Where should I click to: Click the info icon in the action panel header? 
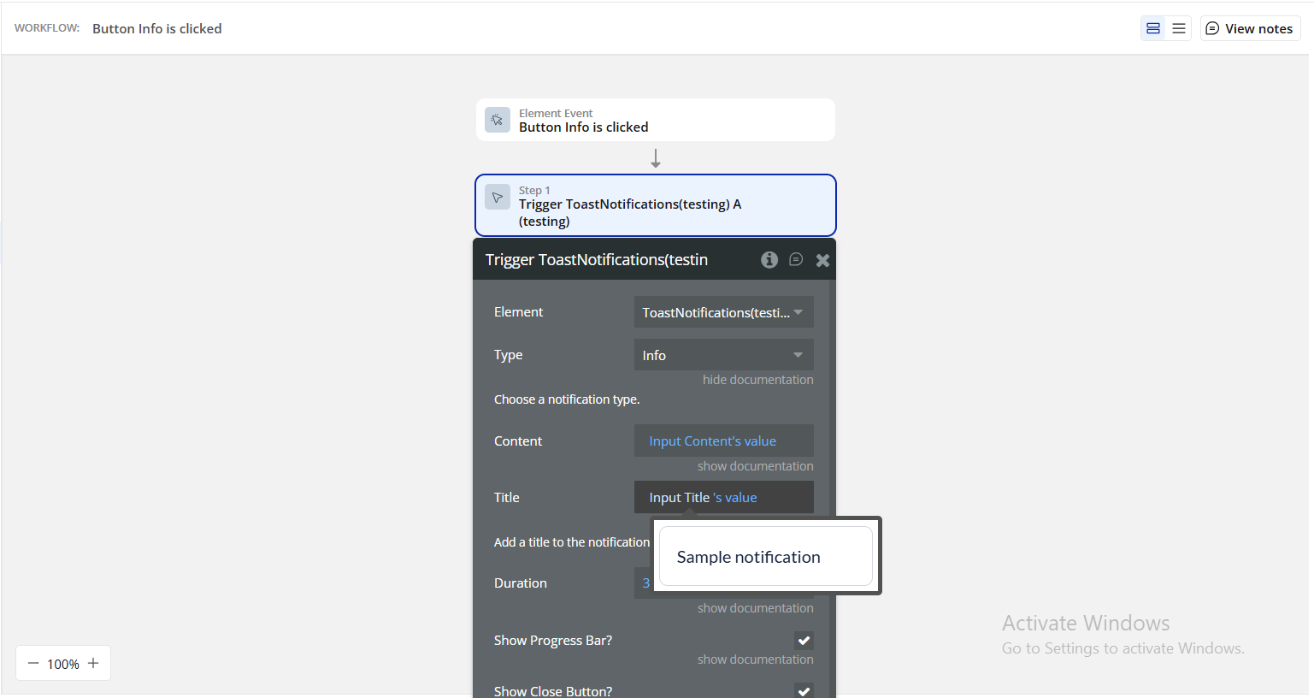pyautogui.click(x=769, y=260)
